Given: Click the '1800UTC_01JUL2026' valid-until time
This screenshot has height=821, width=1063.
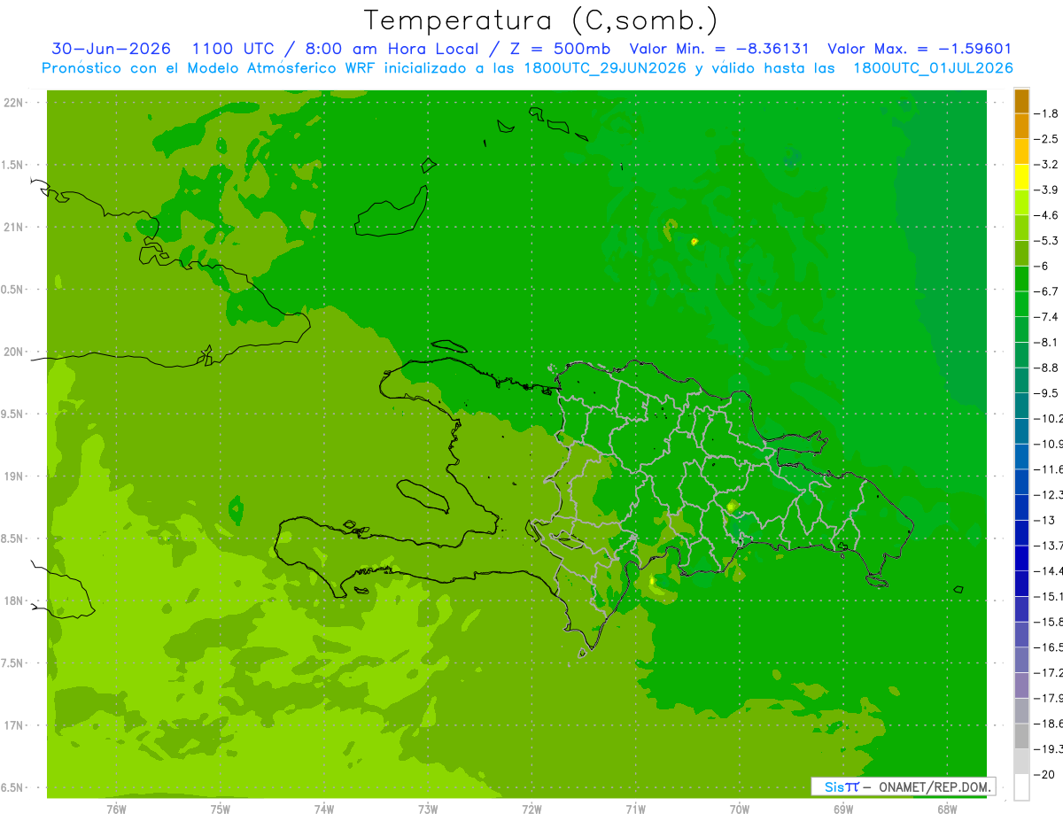Looking at the screenshot, I should tap(933, 68).
